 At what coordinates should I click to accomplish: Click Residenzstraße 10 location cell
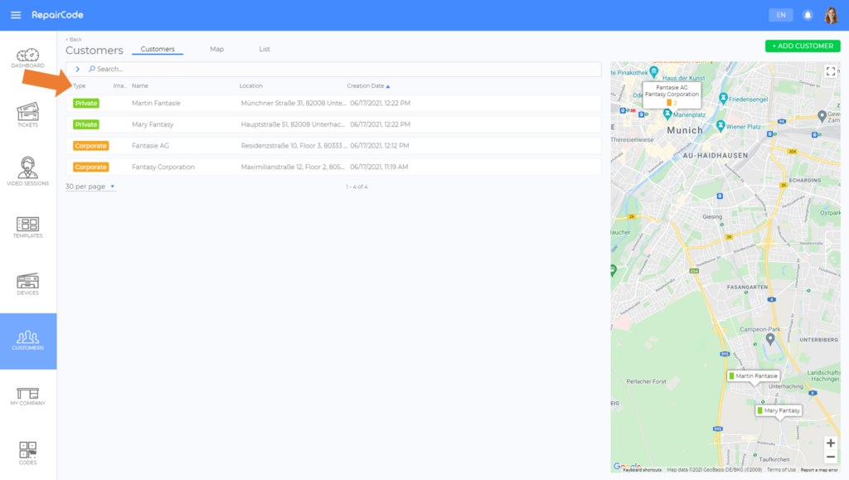(x=294, y=146)
